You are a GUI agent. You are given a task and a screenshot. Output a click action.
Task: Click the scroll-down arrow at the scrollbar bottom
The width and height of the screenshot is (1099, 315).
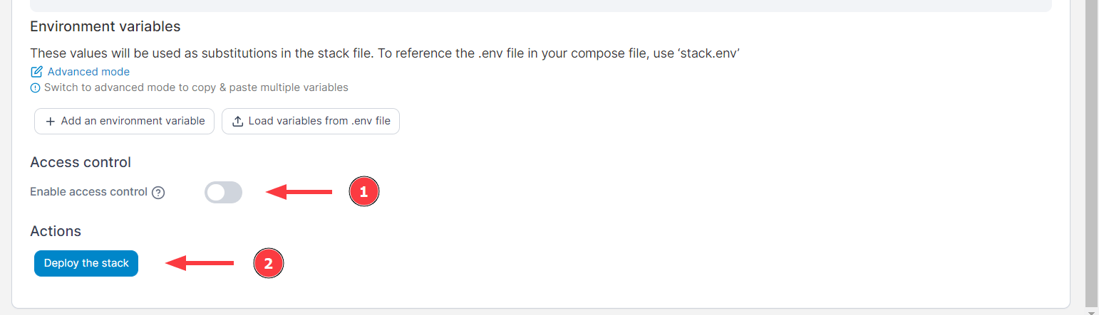point(1092,311)
